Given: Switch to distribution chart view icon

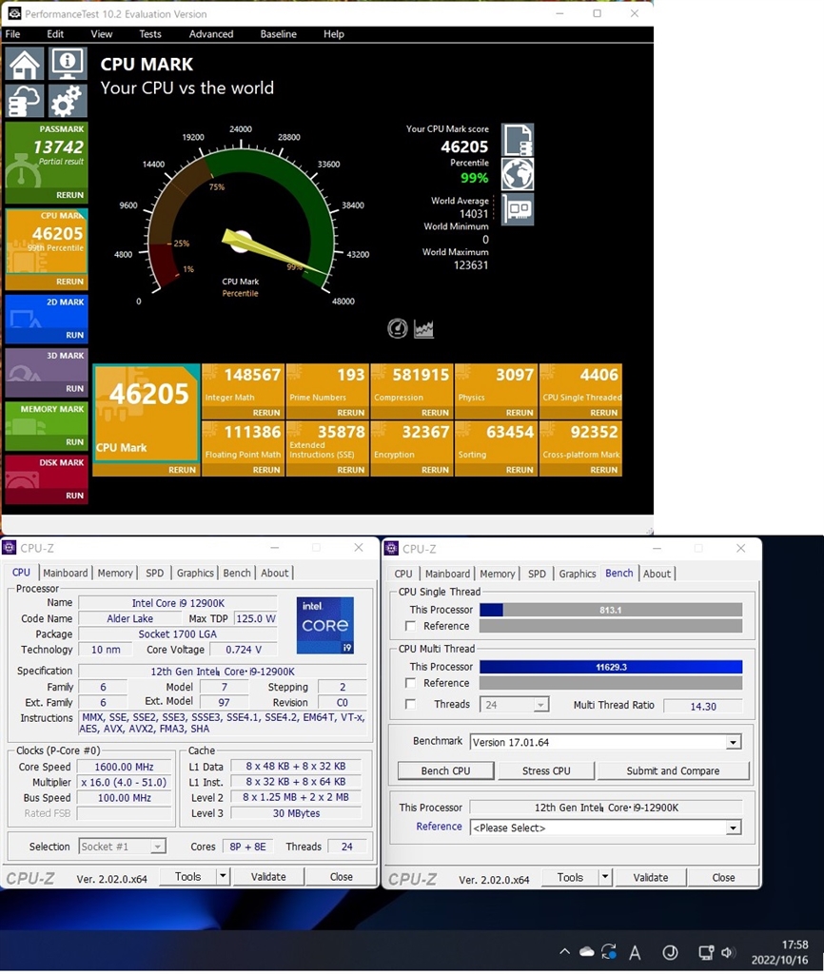Looking at the screenshot, I should tap(423, 328).
